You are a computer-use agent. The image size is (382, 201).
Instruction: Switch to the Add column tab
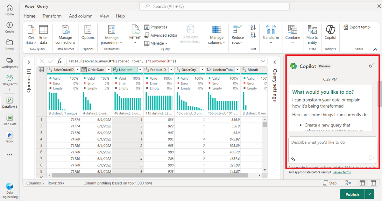click(x=81, y=16)
